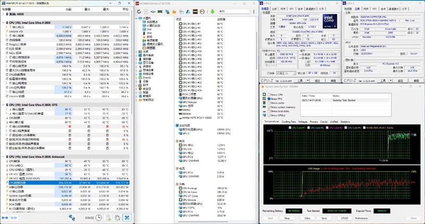Enable the Stress CPU checkbox
Viewport: 425px width, 224px height.
[269, 95]
